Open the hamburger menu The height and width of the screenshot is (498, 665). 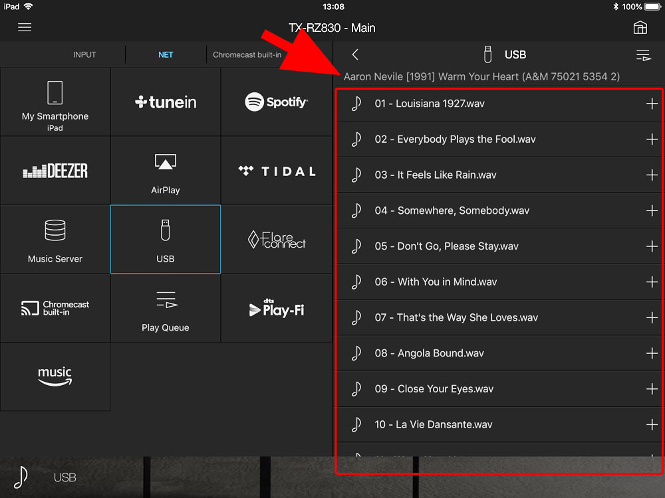pyautogui.click(x=25, y=27)
